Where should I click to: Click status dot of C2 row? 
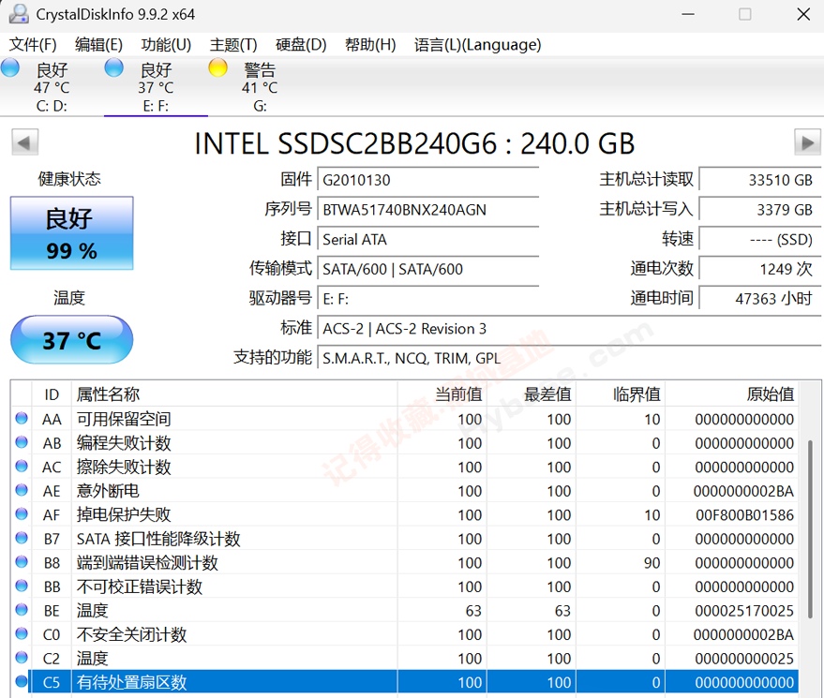tap(22, 658)
